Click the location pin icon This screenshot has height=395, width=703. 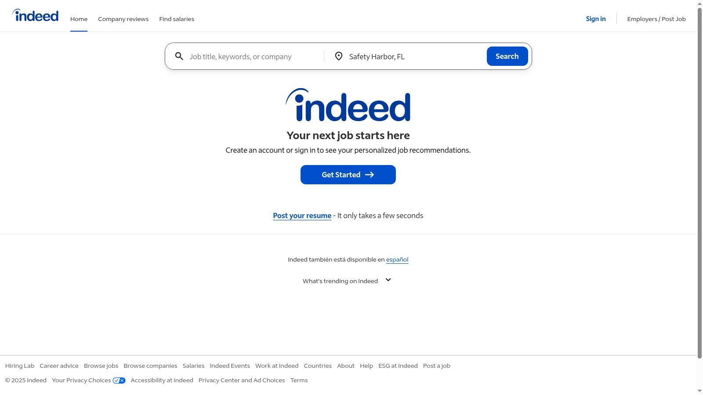tap(339, 56)
